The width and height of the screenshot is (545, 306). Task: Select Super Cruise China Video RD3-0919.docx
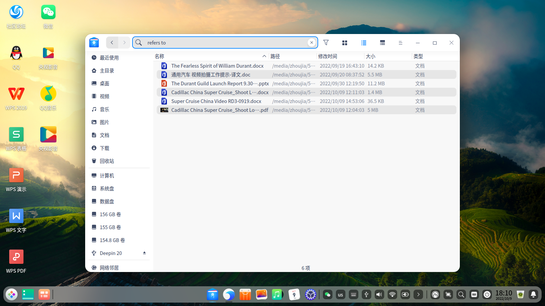[x=307, y=101]
